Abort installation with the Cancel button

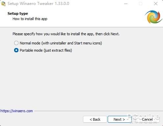(x=148, y=119)
